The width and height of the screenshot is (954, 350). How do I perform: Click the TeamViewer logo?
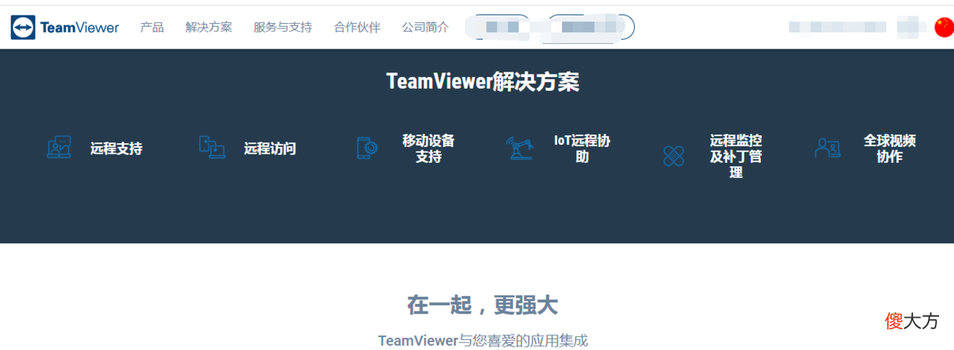(65, 28)
